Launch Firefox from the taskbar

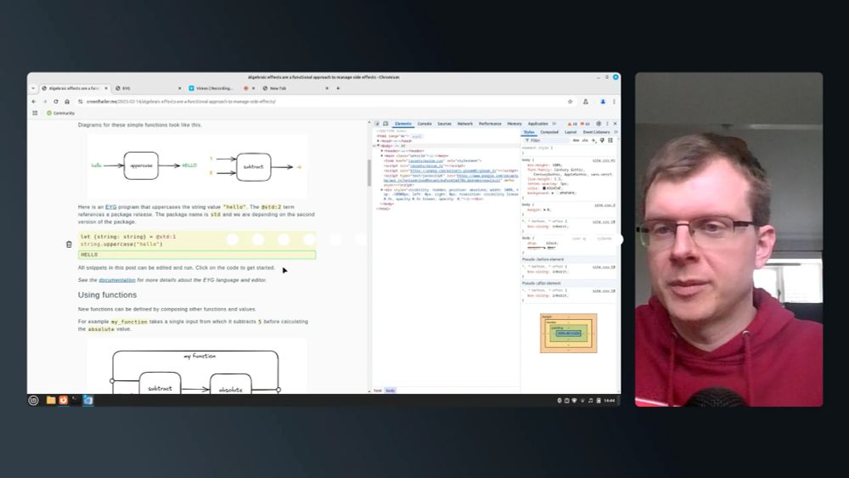(x=64, y=400)
